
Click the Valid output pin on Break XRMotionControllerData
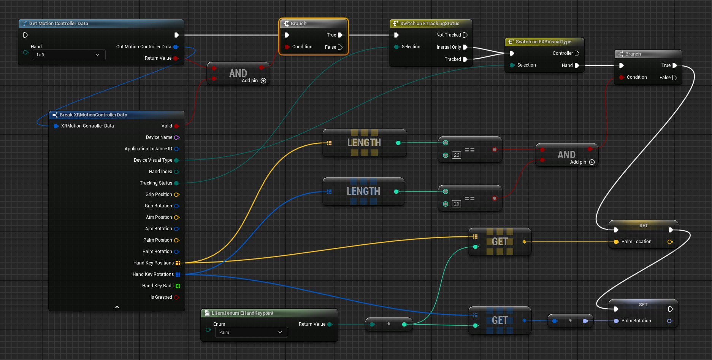click(x=176, y=126)
